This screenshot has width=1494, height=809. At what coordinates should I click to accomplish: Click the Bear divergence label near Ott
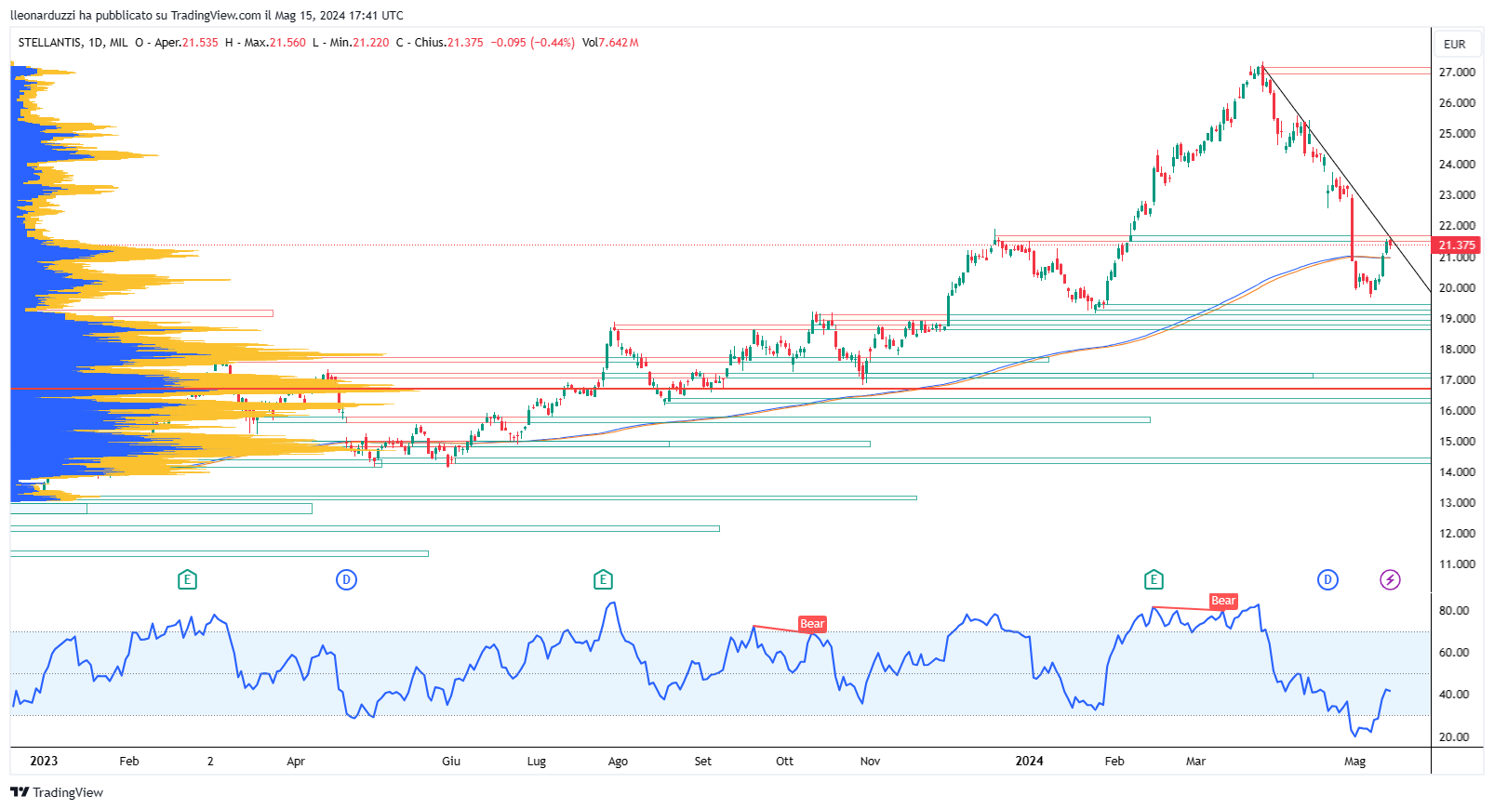click(812, 624)
